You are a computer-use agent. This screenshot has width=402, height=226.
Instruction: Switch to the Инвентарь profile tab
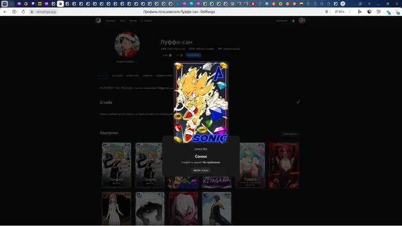pos(132,76)
